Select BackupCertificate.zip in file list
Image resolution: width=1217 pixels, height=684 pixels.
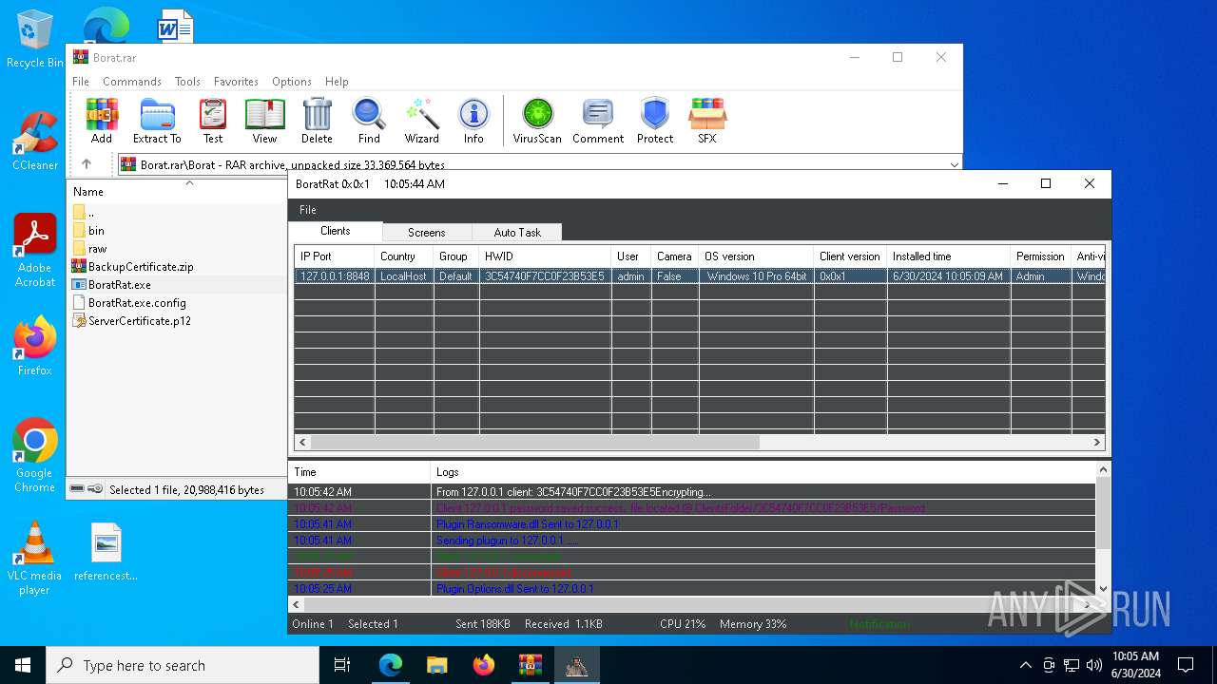tap(141, 267)
